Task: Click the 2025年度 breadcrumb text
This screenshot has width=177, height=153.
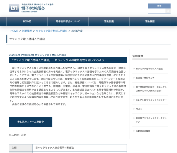Action: (x=77, y=31)
